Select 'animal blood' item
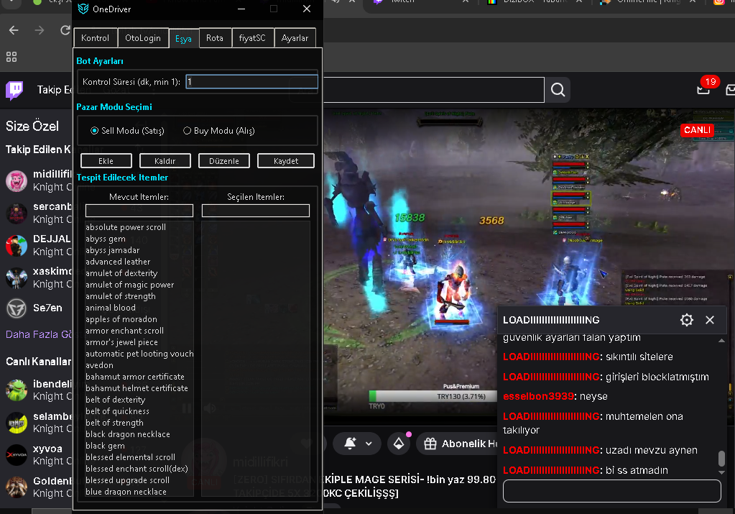Viewport: 735px width, 514px height. point(111,308)
